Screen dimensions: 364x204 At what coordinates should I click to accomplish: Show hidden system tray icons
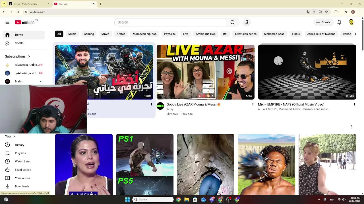point(319,199)
